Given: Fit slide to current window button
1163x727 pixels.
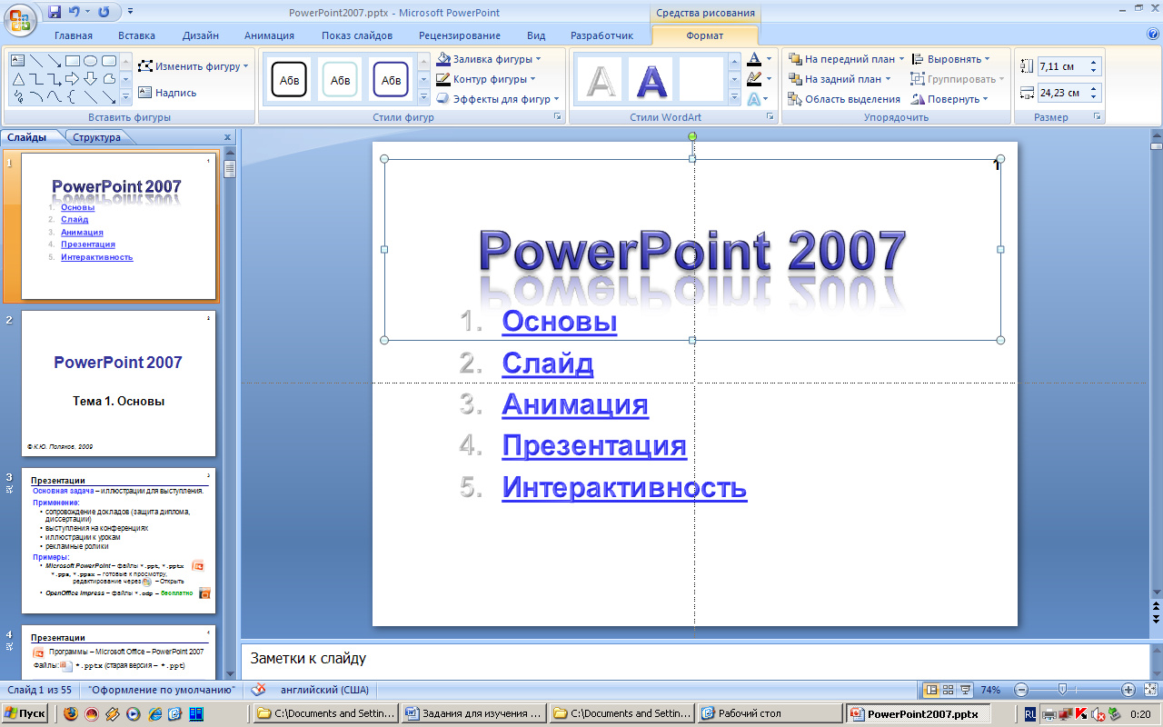Looking at the screenshot, I should (1149, 690).
